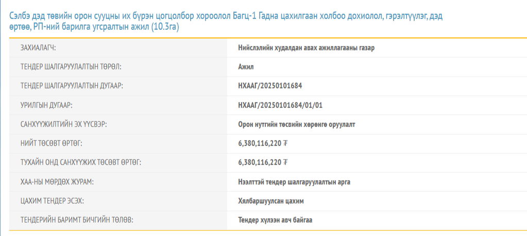Screen dimensions: 527x236
Task: Click the ЗАХИАЛАГЧ row label
Action: coord(38,47)
